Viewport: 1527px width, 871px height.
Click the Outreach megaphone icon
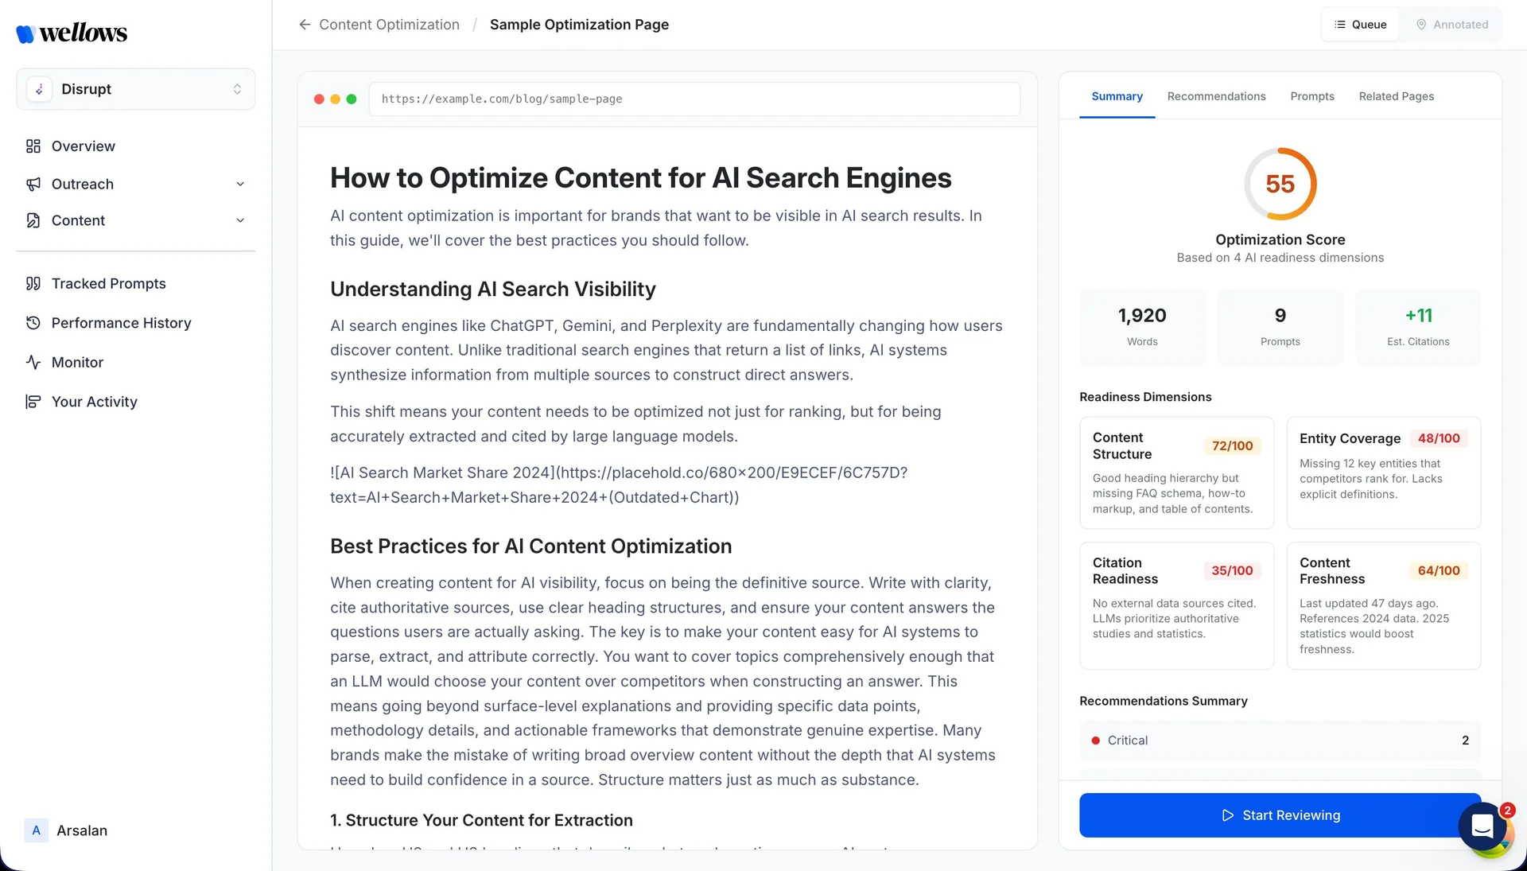[x=33, y=185]
